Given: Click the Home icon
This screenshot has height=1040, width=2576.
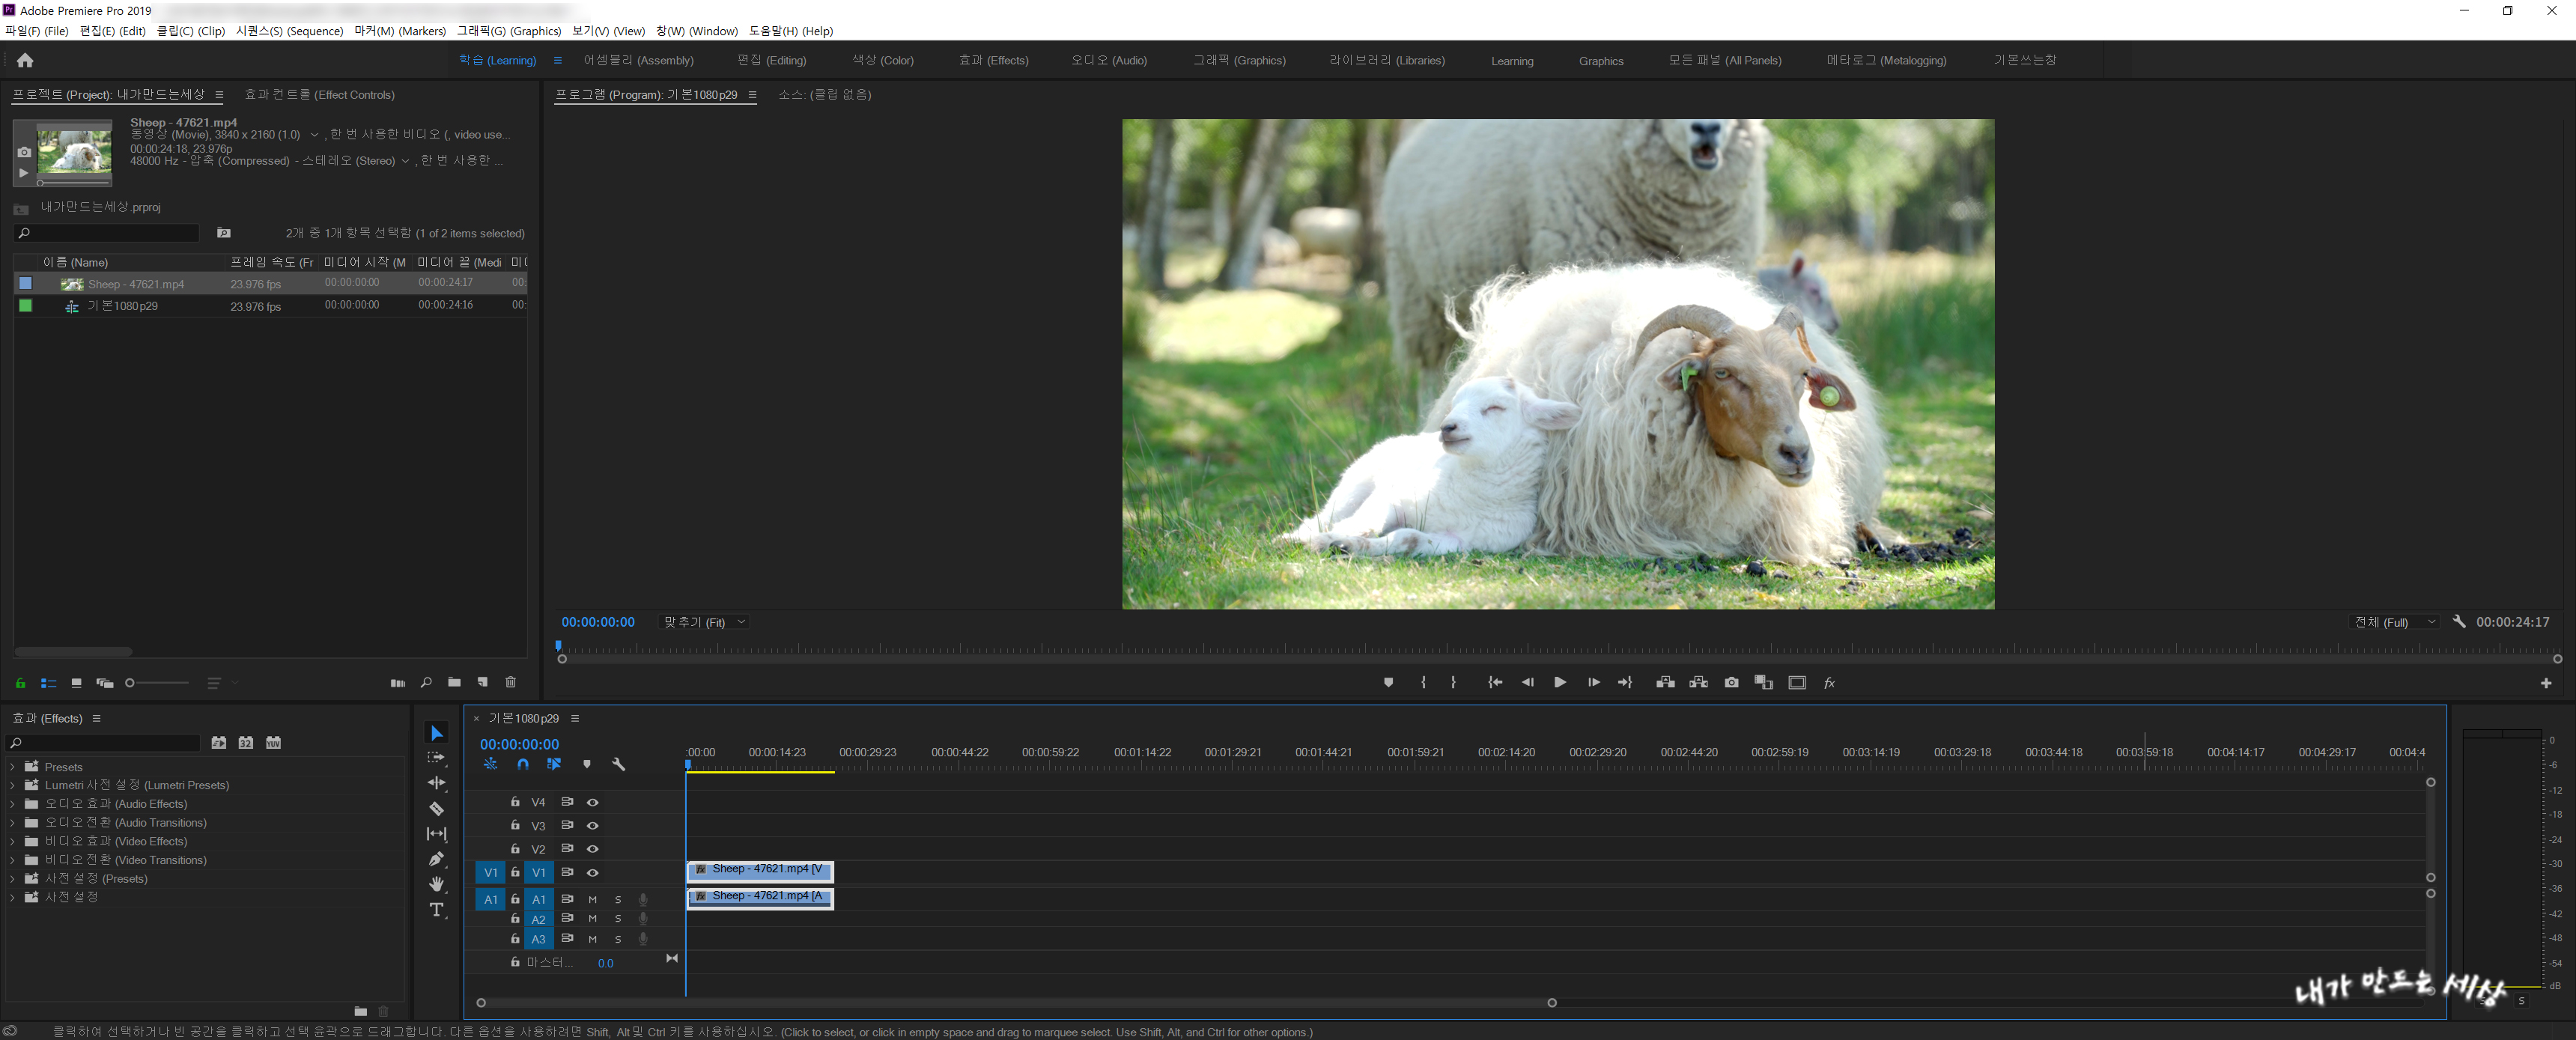Looking at the screenshot, I should point(25,61).
